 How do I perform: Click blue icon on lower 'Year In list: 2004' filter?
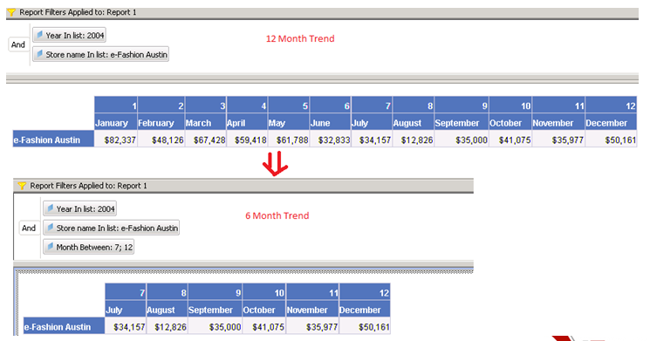pyautogui.click(x=50, y=208)
